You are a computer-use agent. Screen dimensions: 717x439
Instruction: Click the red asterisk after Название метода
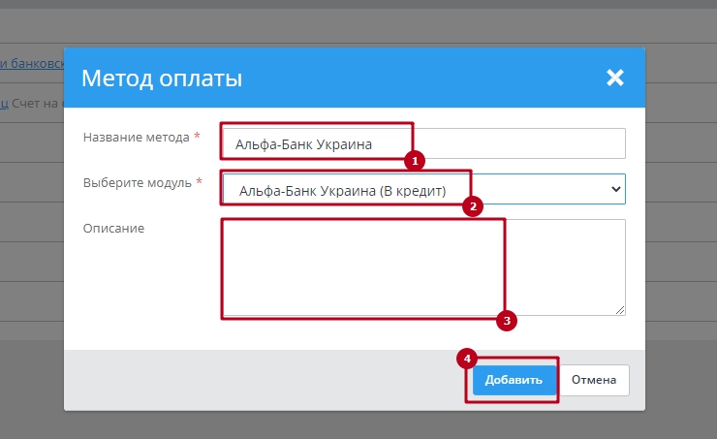[x=198, y=138]
